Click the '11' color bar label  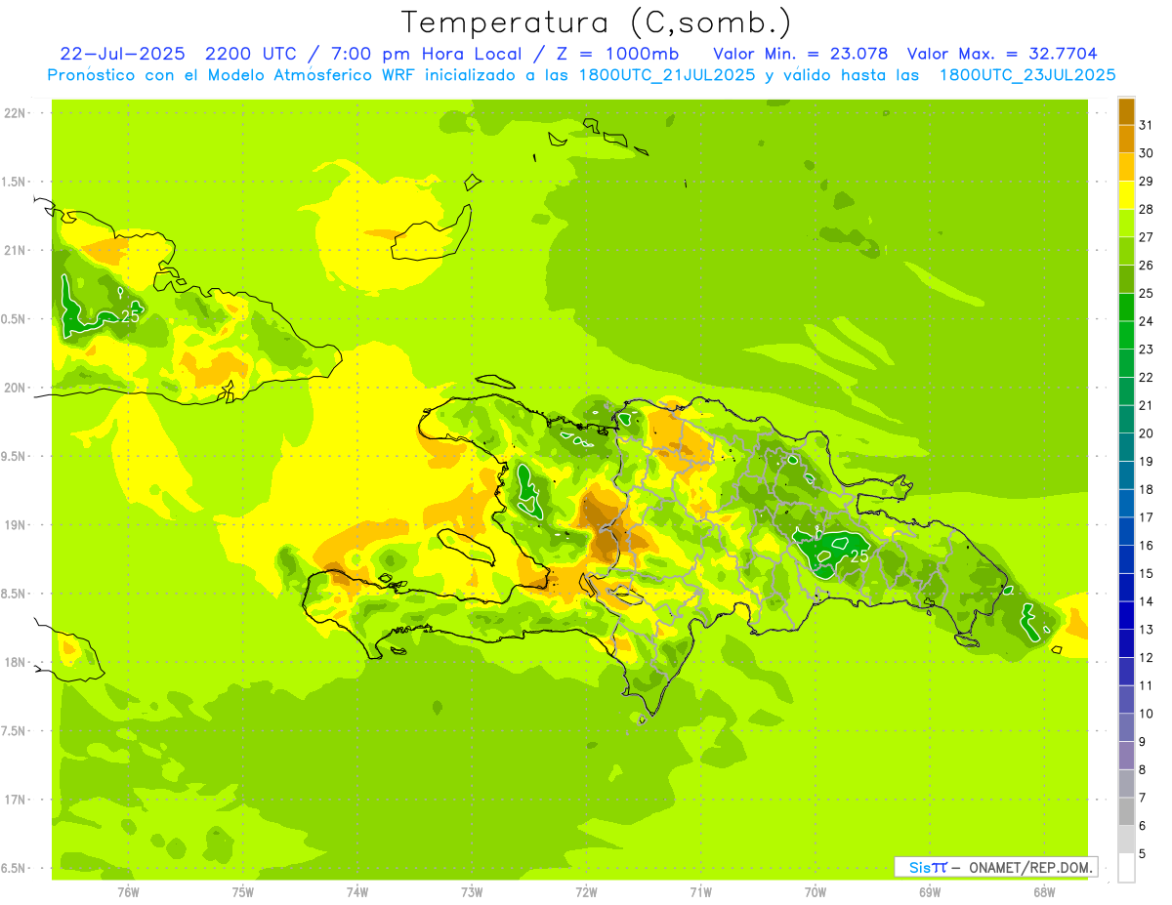click(x=1147, y=685)
